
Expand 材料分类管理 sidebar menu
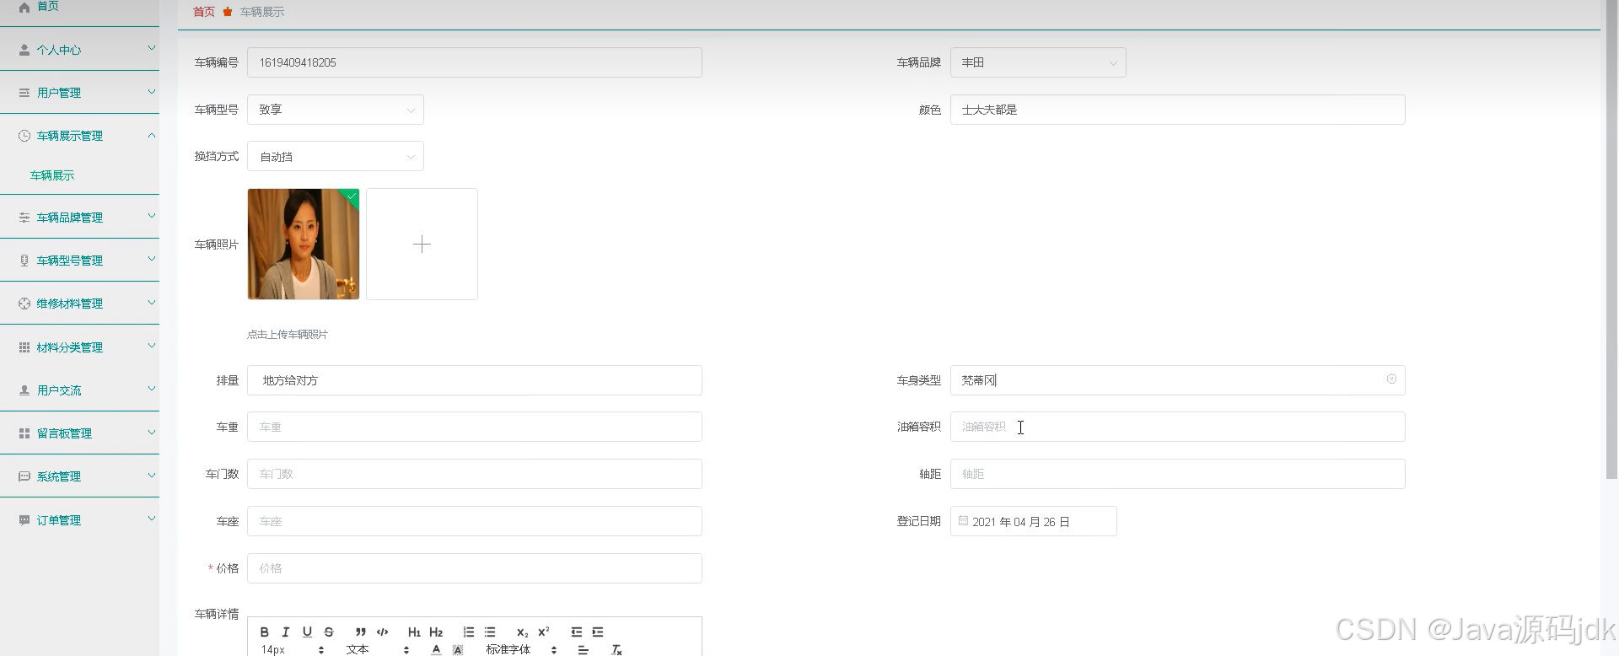[x=79, y=347]
